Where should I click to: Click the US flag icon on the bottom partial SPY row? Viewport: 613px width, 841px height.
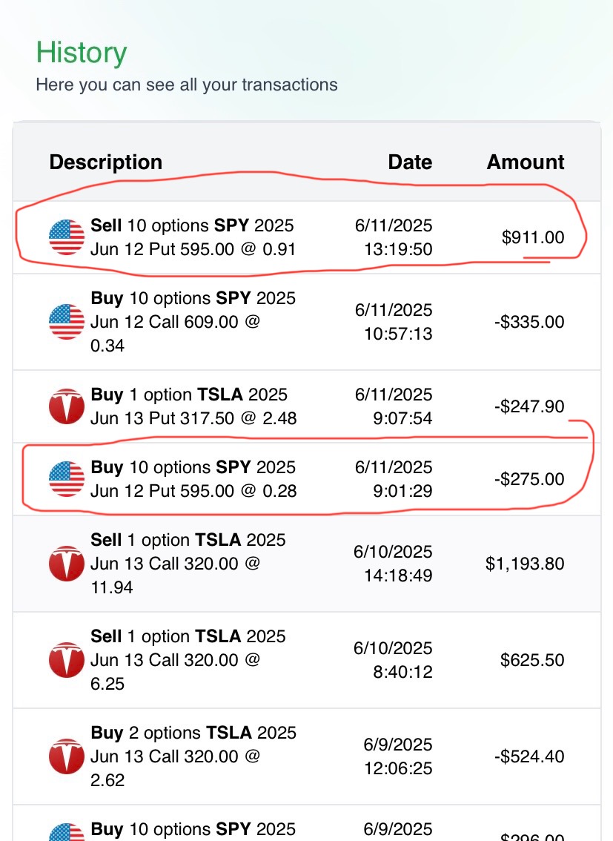[67, 832]
